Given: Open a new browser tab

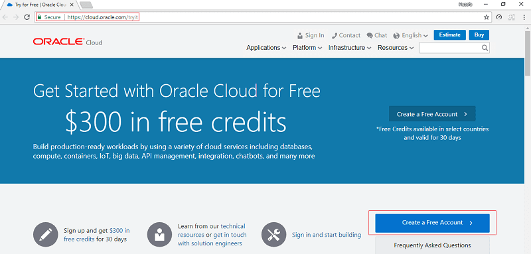Looking at the screenshot, I should (x=86, y=5).
